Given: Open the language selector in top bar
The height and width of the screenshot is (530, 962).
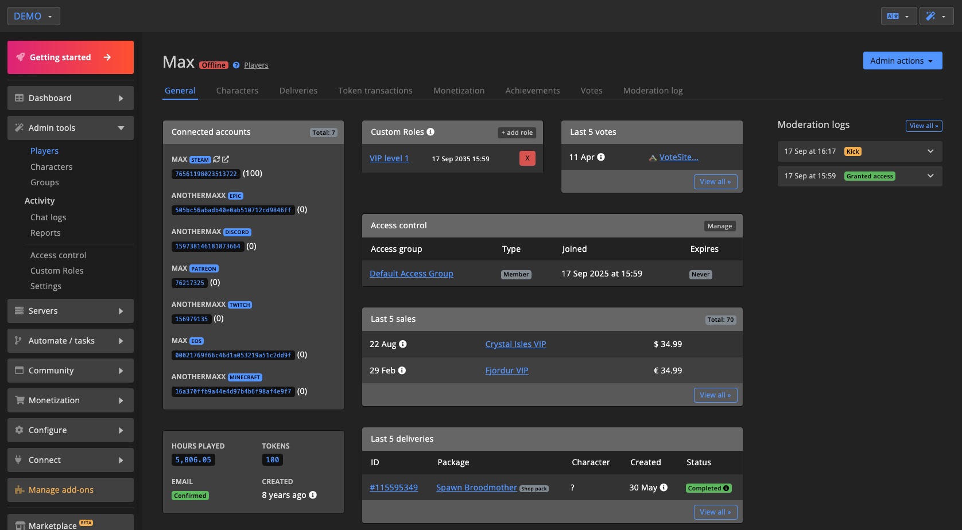Looking at the screenshot, I should pos(898,16).
